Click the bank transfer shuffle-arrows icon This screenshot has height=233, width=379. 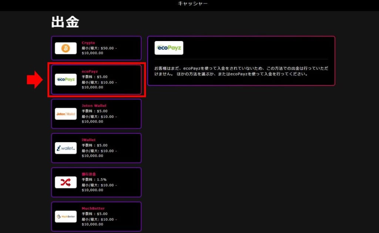66,182
